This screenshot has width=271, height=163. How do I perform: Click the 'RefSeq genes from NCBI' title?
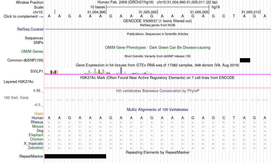(158, 25)
